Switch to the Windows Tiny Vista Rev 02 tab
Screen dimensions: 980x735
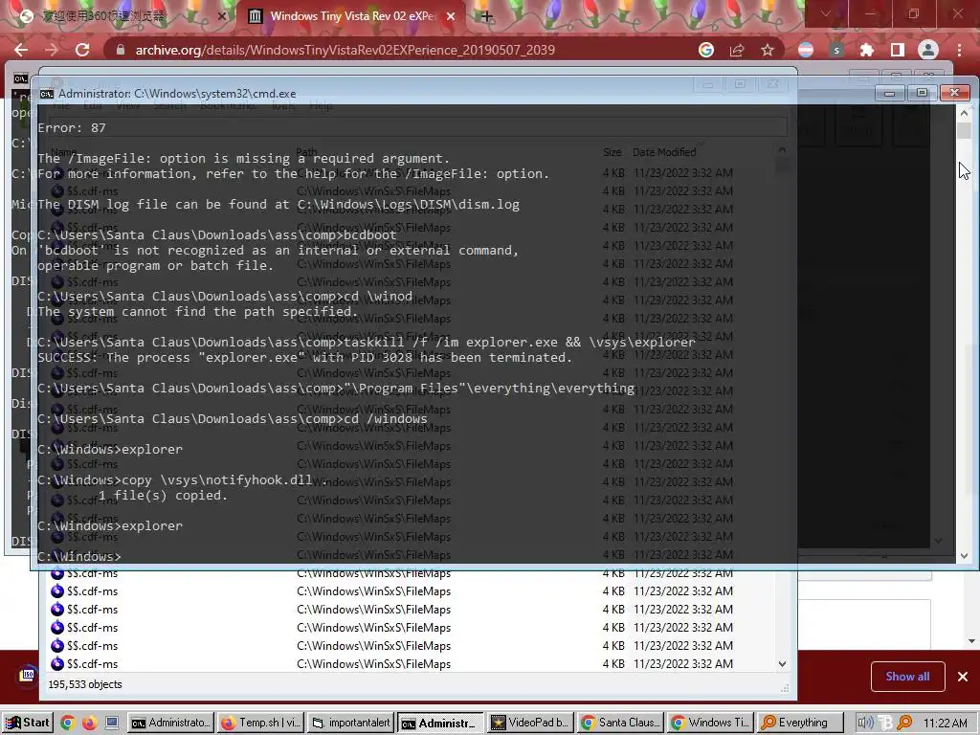[352, 16]
